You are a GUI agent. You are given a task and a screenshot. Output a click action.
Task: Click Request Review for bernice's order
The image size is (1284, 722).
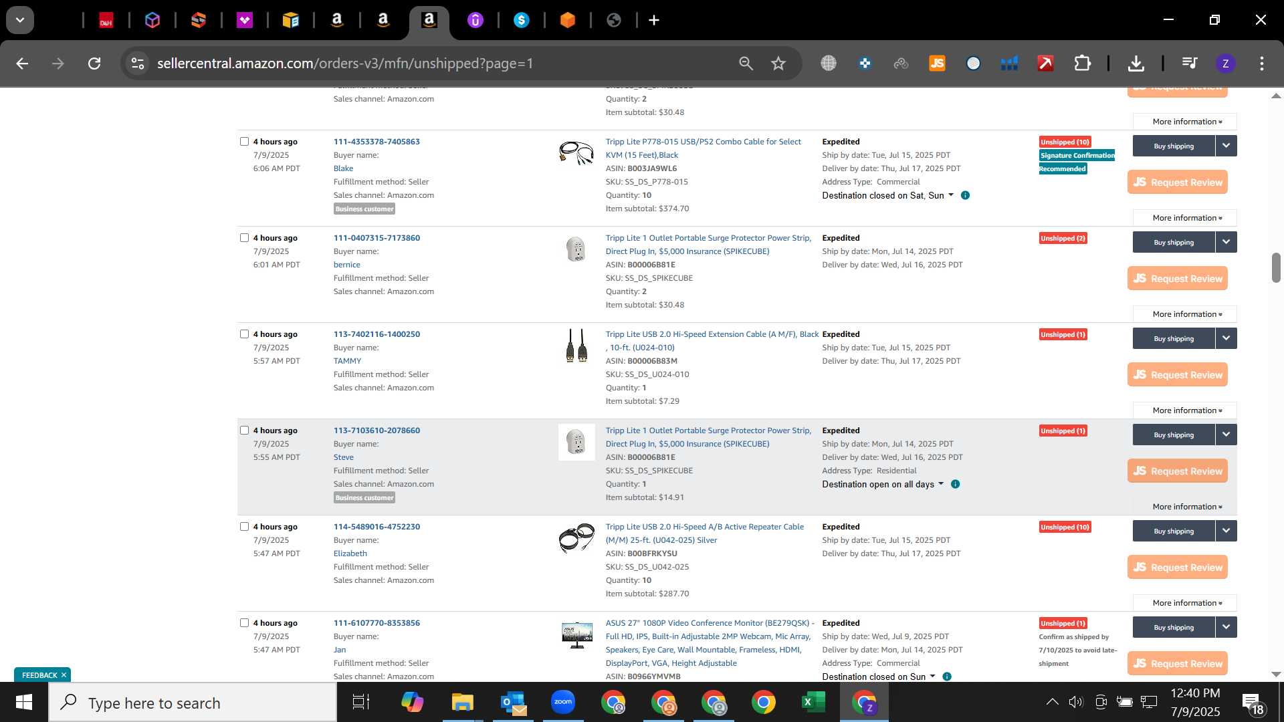tap(1178, 278)
